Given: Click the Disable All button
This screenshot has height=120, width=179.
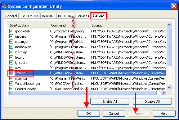Looking at the screenshot, I should coord(152,101).
